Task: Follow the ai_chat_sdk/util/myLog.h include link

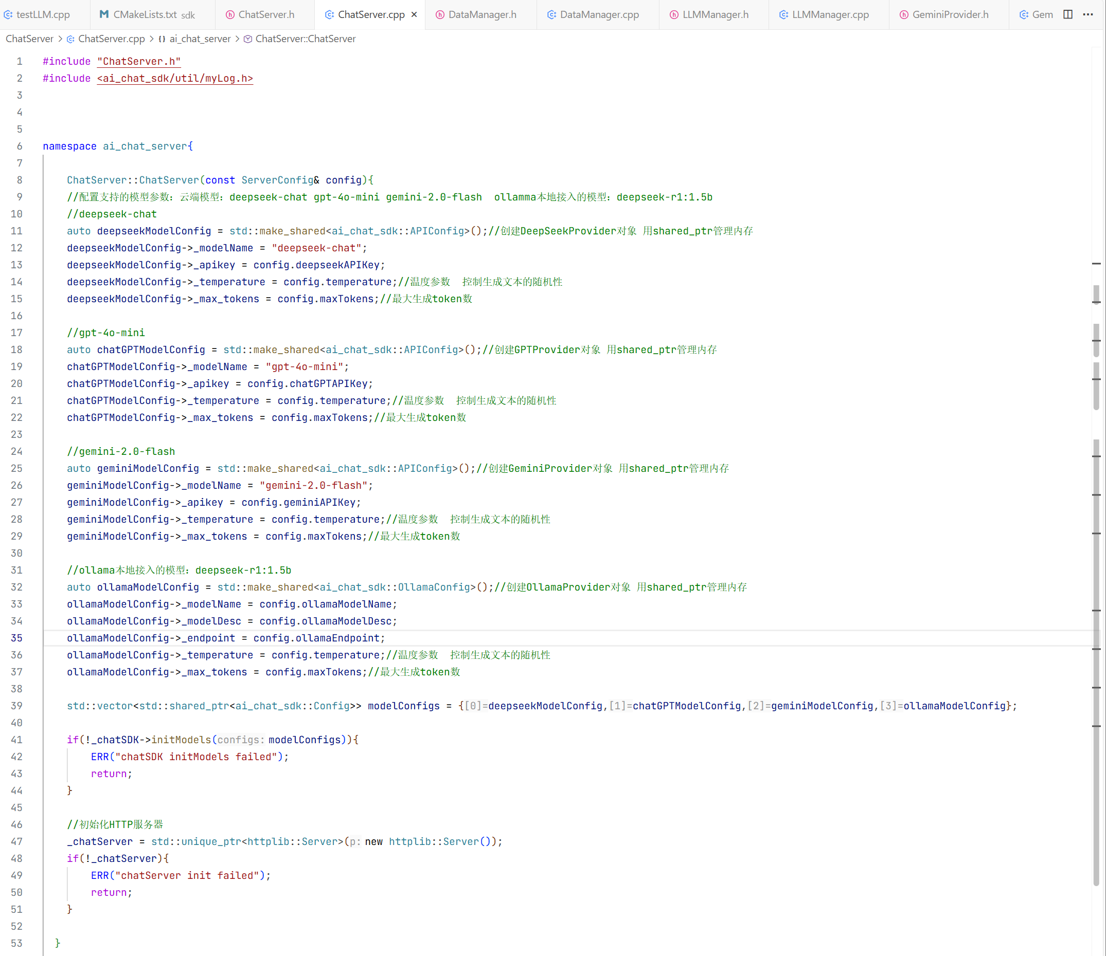Action: [x=174, y=79]
